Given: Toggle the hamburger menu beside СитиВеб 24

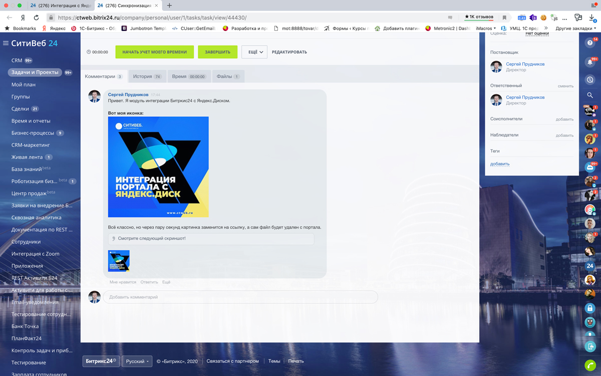Looking at the screenshot, I should tap(6, 44).
